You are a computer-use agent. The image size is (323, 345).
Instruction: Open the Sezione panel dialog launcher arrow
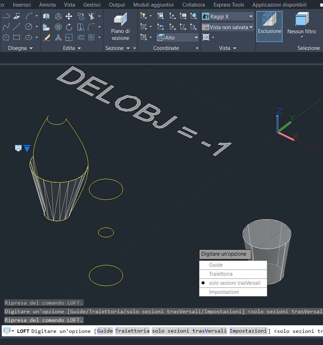(134, 48)
